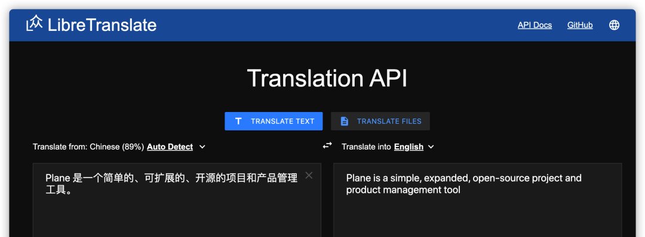This screenshot has width=645, height=237.
Task: Open the GitHub link
Action: coord(580,25)
